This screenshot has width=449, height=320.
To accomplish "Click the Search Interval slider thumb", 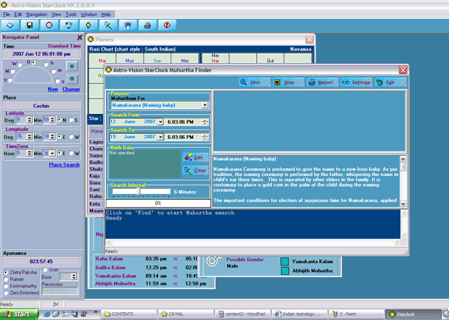I will point(139,191).
